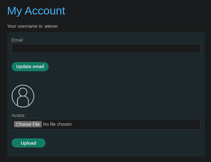Click the word 'Account' in the heading
The image size is (211, 162).
[45, 11]
